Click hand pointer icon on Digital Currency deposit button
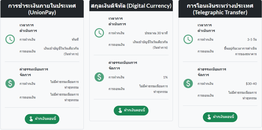262x130 pixels. click(120, 111)
